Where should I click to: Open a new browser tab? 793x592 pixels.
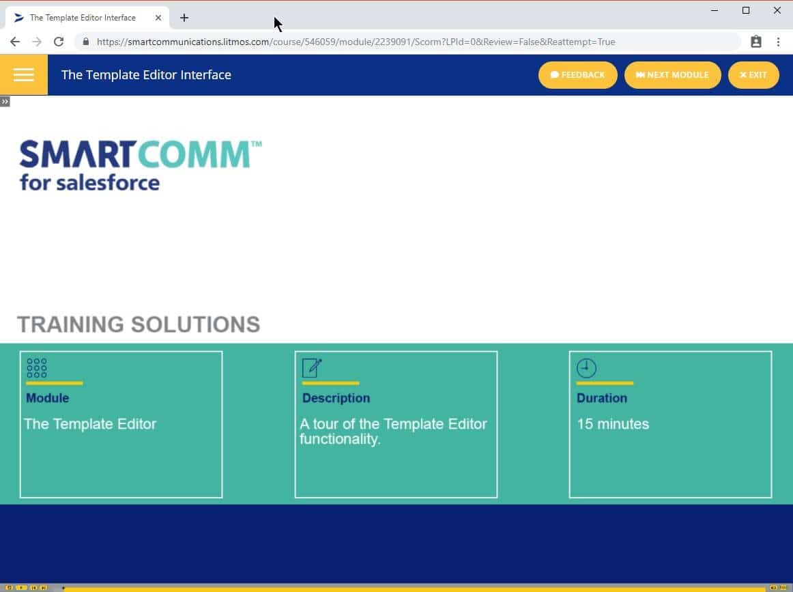184,18
